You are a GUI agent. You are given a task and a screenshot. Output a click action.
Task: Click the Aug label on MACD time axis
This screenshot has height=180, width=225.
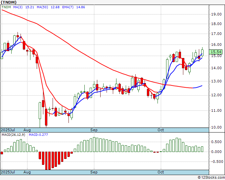pyautogui.click(x=27, y=172)
